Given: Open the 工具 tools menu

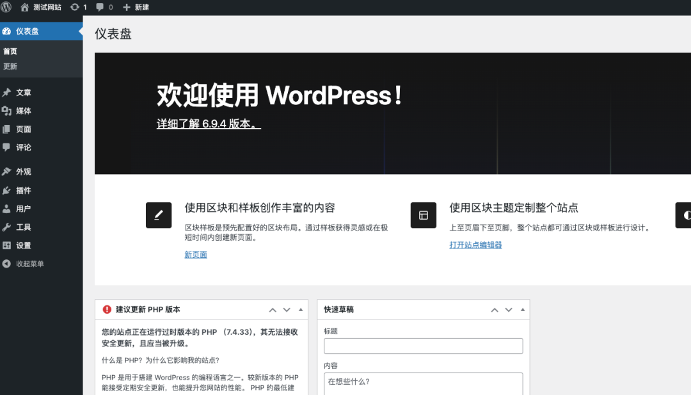Looking at the screenshot, I should 42,227.
